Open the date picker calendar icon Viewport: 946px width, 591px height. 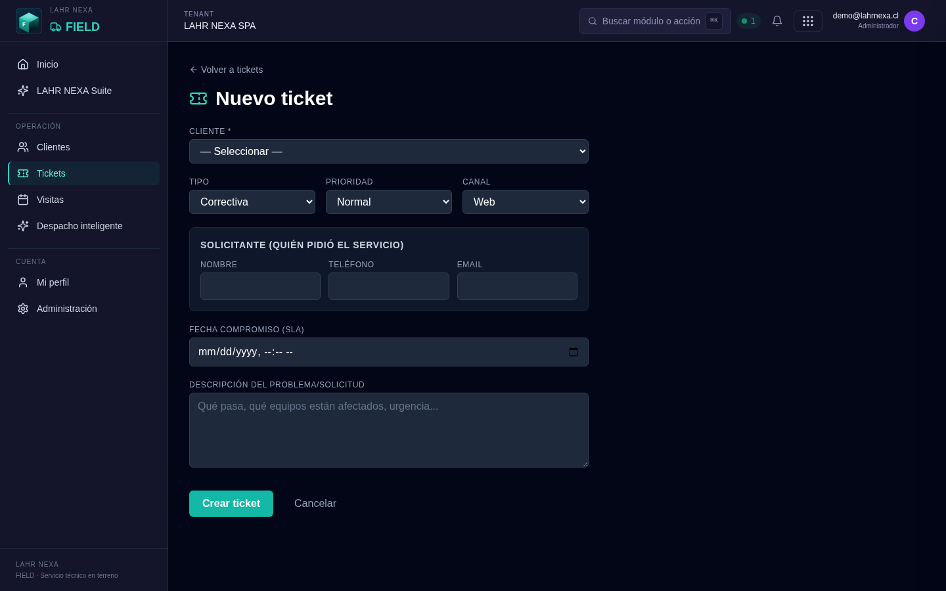point(574,352)
